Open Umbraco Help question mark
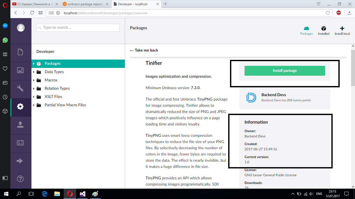 pyautogui.click(x=20, y=179)
